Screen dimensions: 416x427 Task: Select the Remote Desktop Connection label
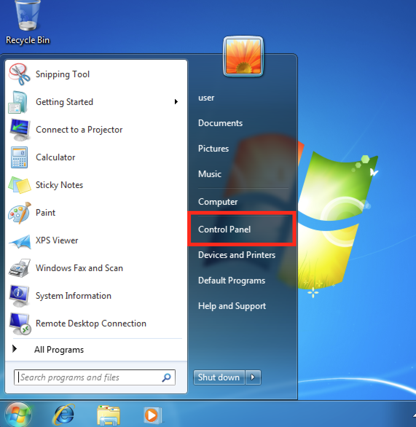click(91, 324)
